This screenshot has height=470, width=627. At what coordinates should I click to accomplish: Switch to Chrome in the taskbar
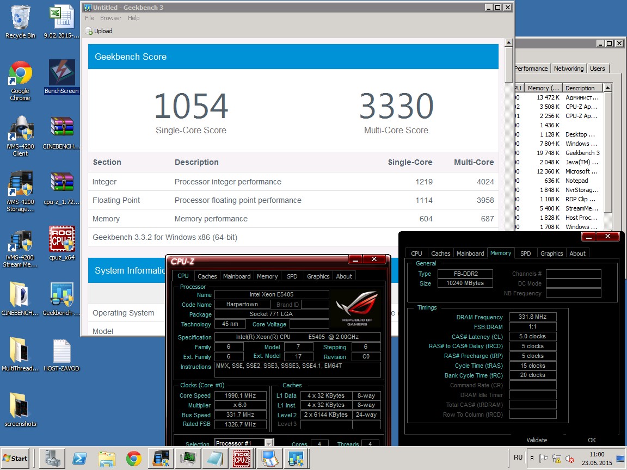(133, 458)
